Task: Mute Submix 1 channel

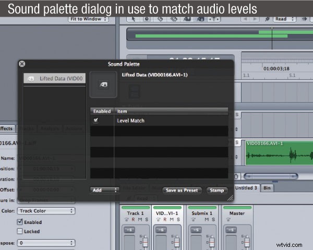Action: tap(207, 219)
